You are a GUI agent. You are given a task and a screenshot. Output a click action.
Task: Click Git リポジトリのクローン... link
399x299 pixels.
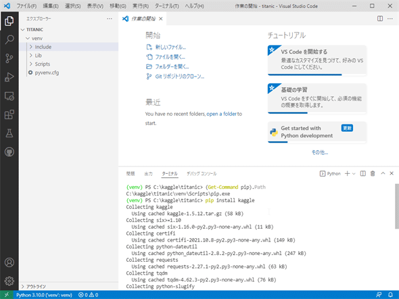[x=180, y=76]
